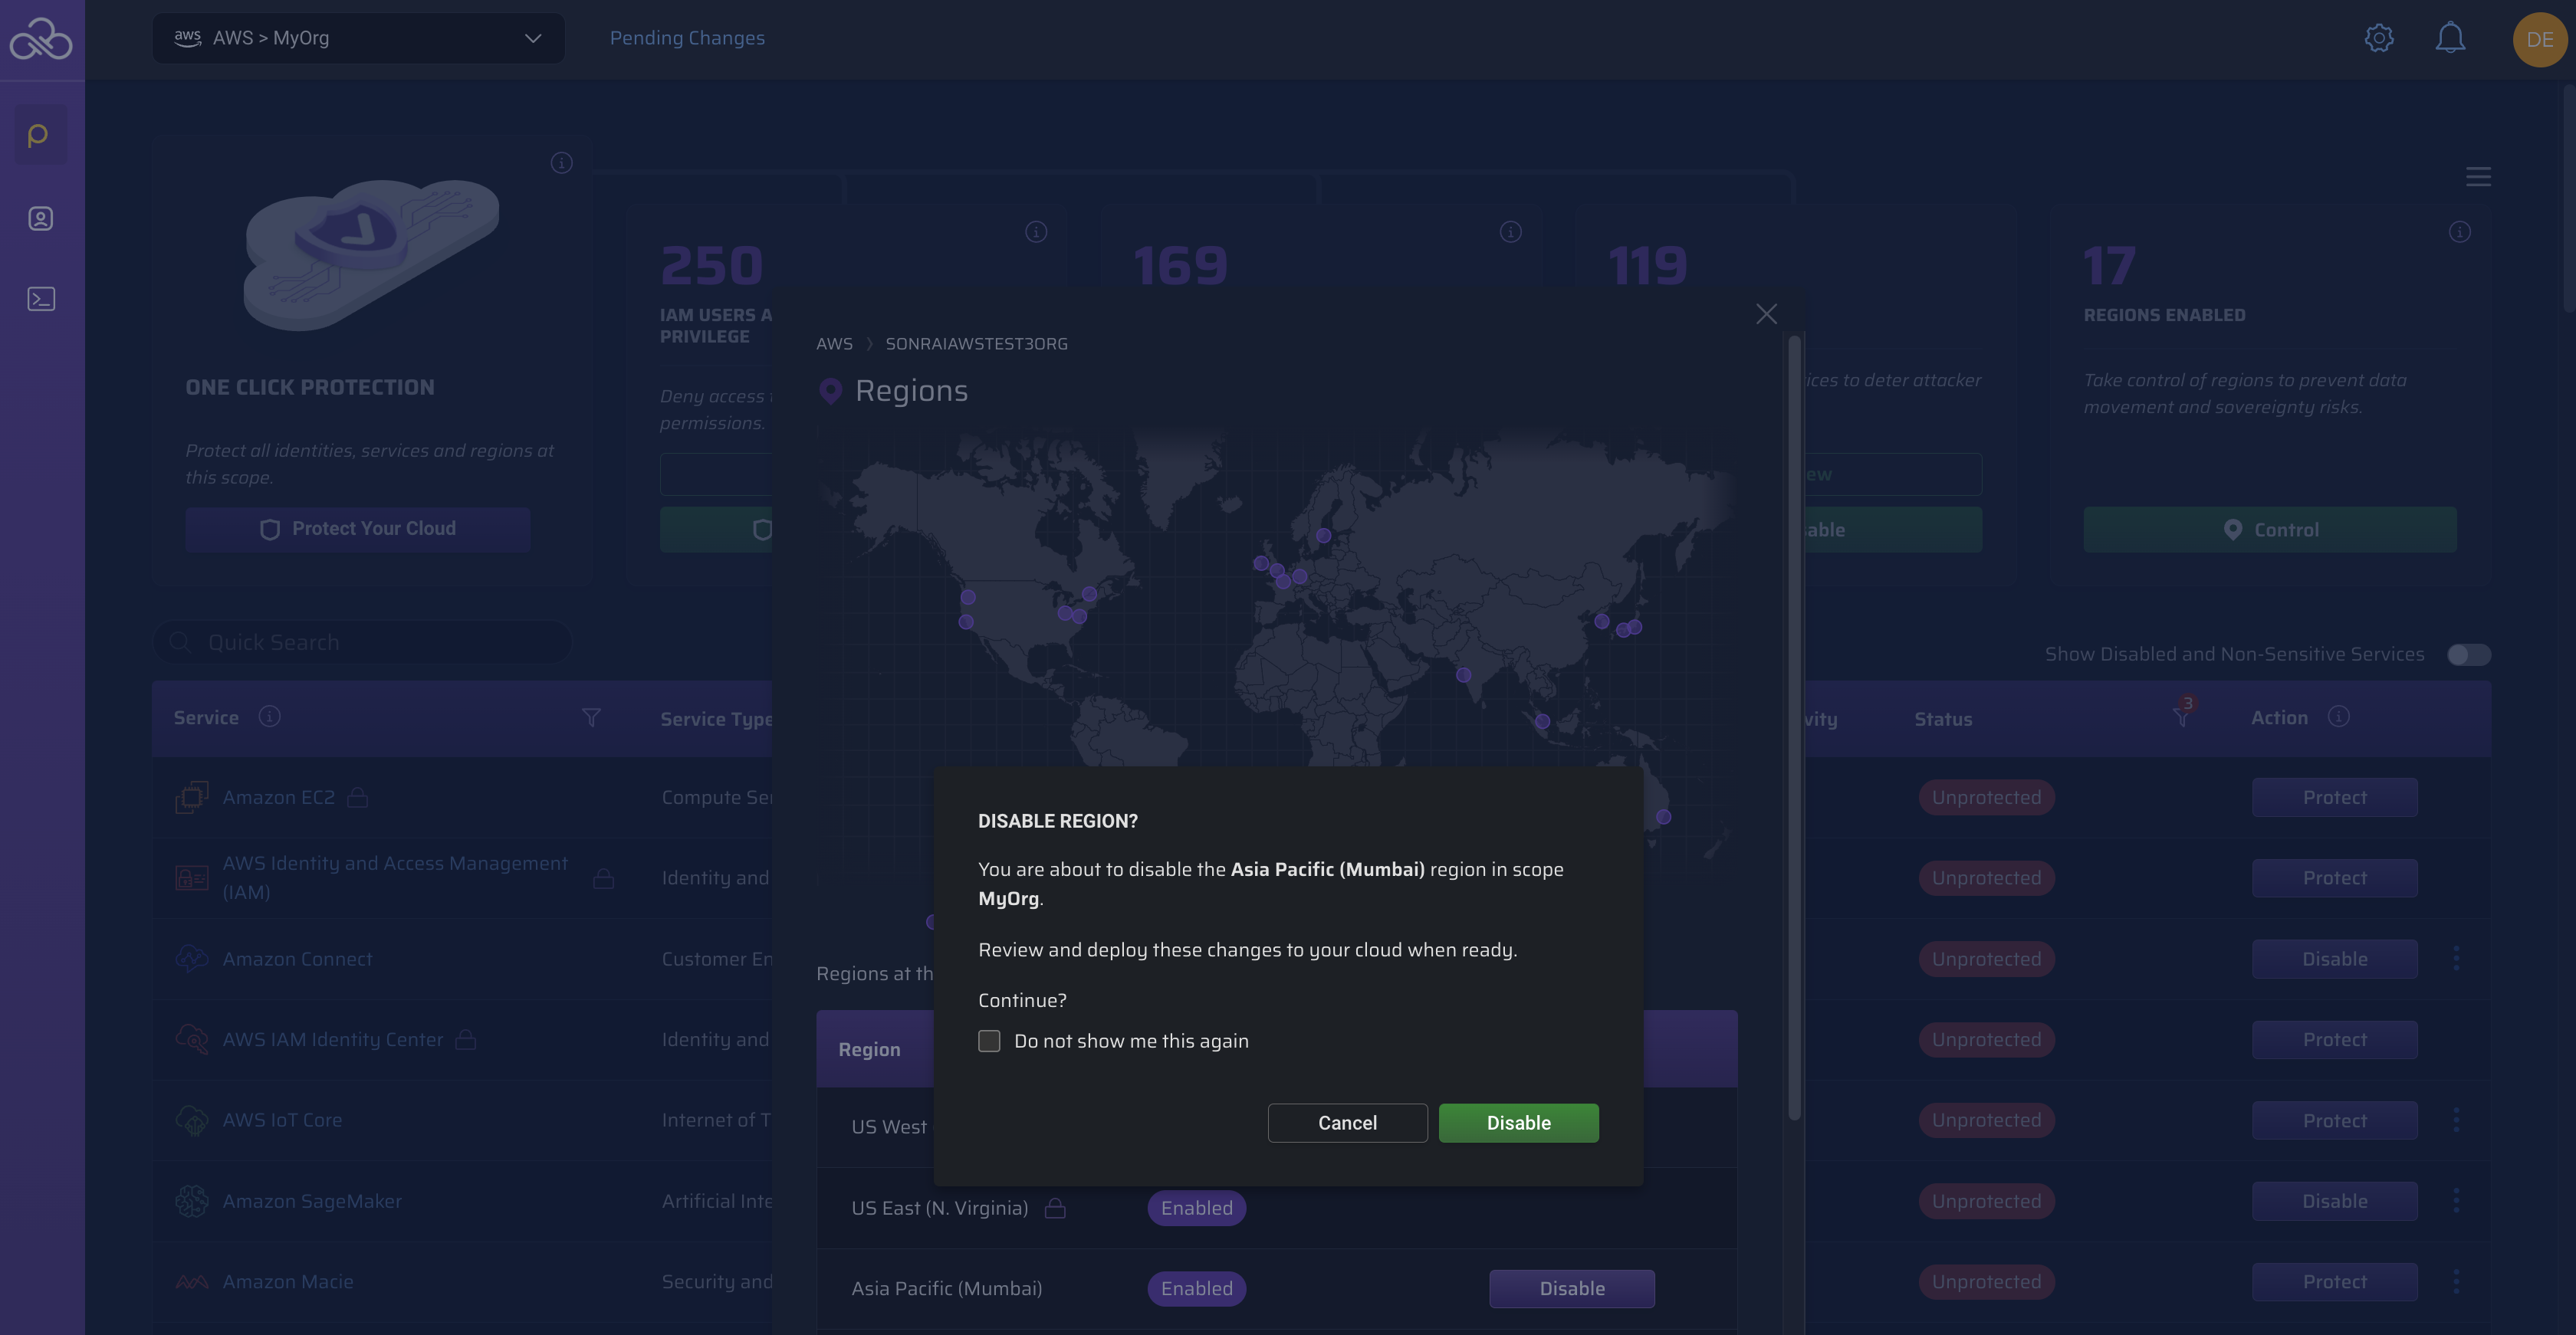Viewport: 2576px width, 1335px height.
Task: Click the Amazon EC2 service icon
Action: [x=192, y=798]
